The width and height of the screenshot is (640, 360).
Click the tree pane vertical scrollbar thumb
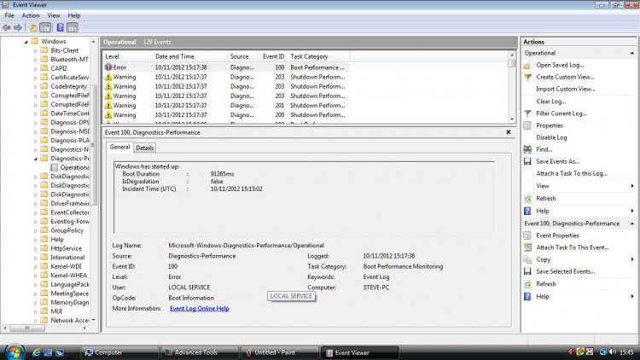point(93,145)
